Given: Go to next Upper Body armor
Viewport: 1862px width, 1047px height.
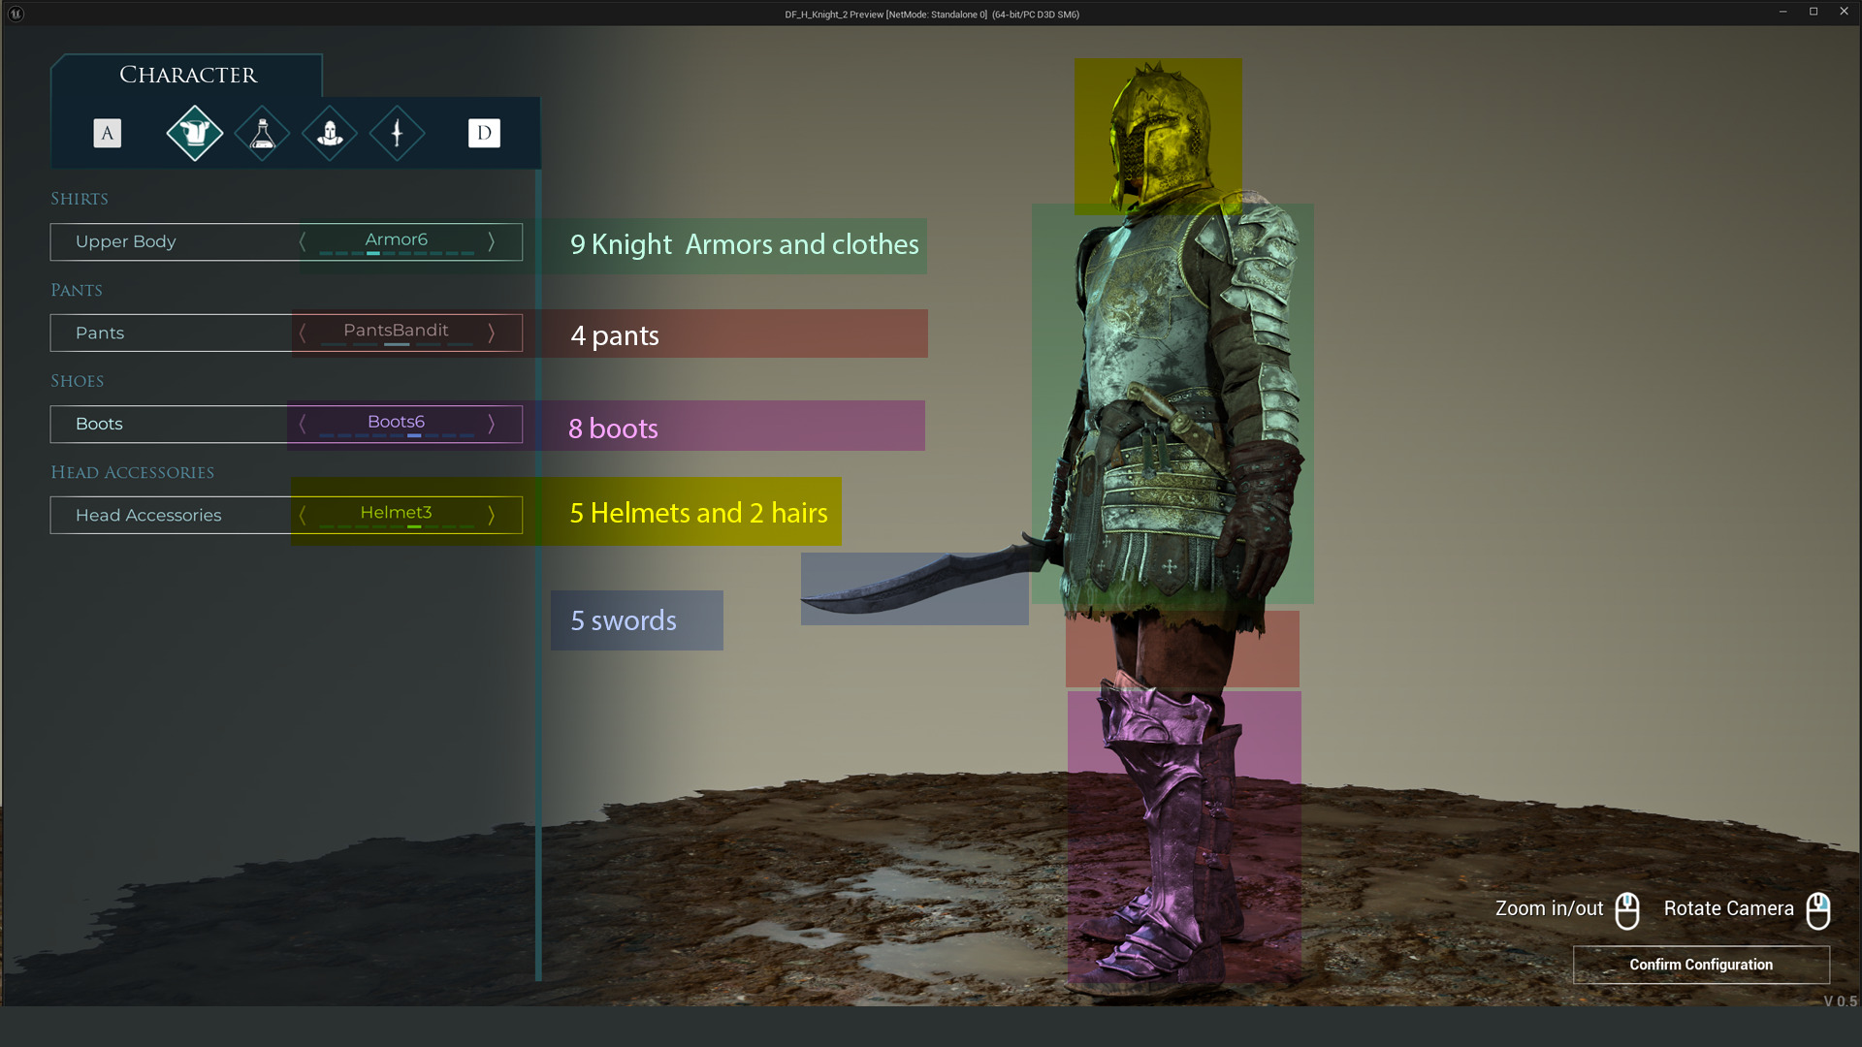Looking at the screenshot, I should coord(491,241).
